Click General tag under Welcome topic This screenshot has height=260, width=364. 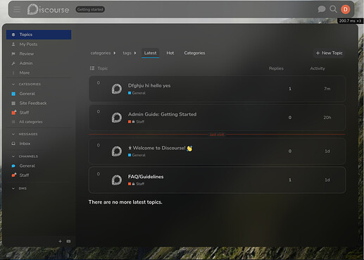tap(137, 155)
